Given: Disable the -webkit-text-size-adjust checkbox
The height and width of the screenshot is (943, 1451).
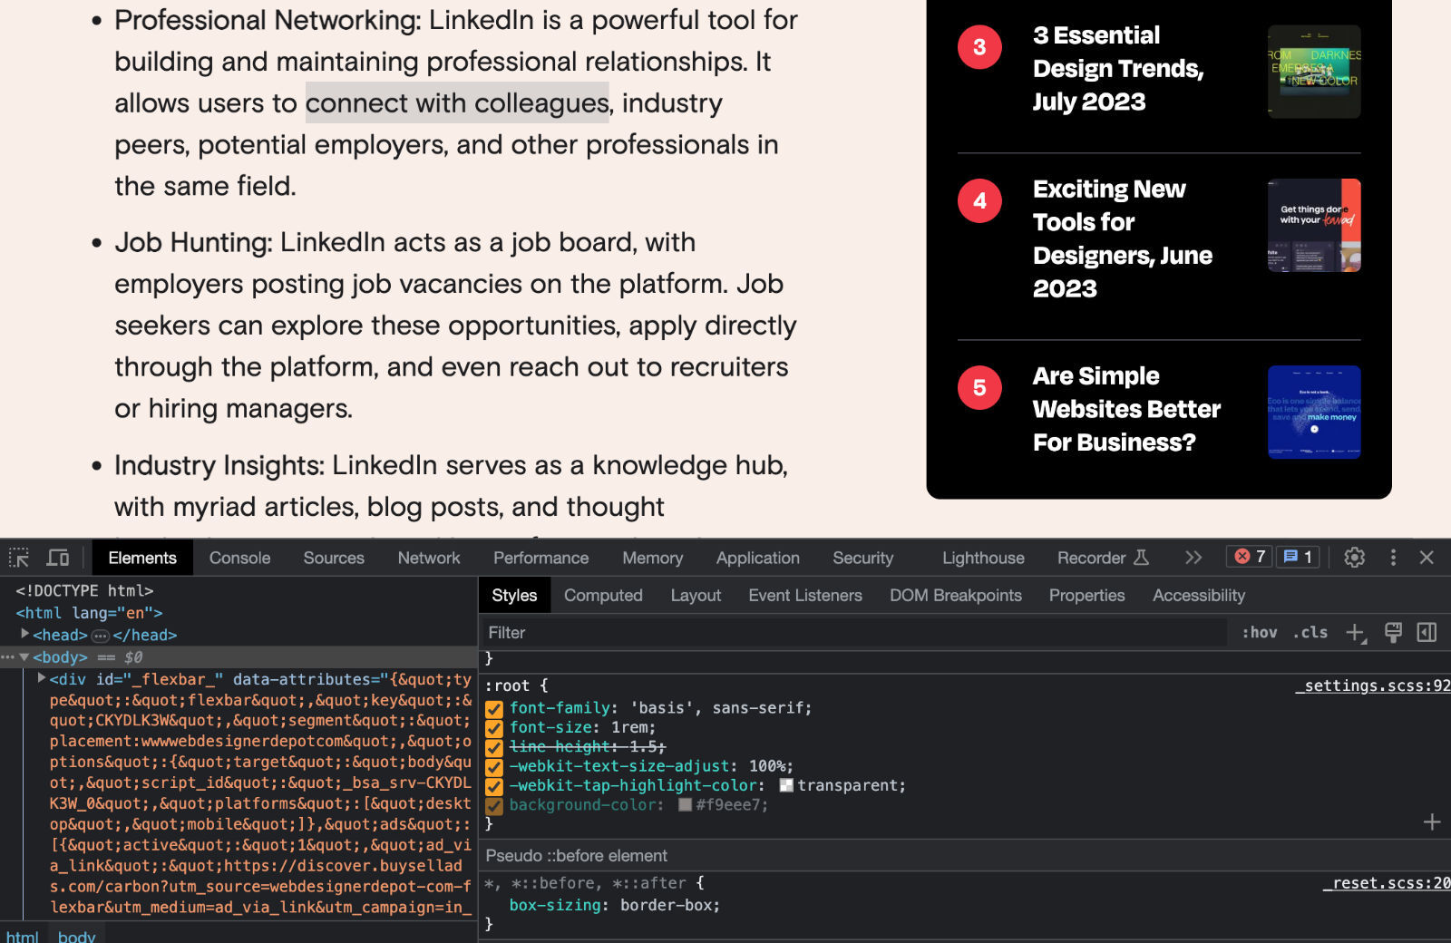Looking at the screenshot, I should tap(494, 767).
